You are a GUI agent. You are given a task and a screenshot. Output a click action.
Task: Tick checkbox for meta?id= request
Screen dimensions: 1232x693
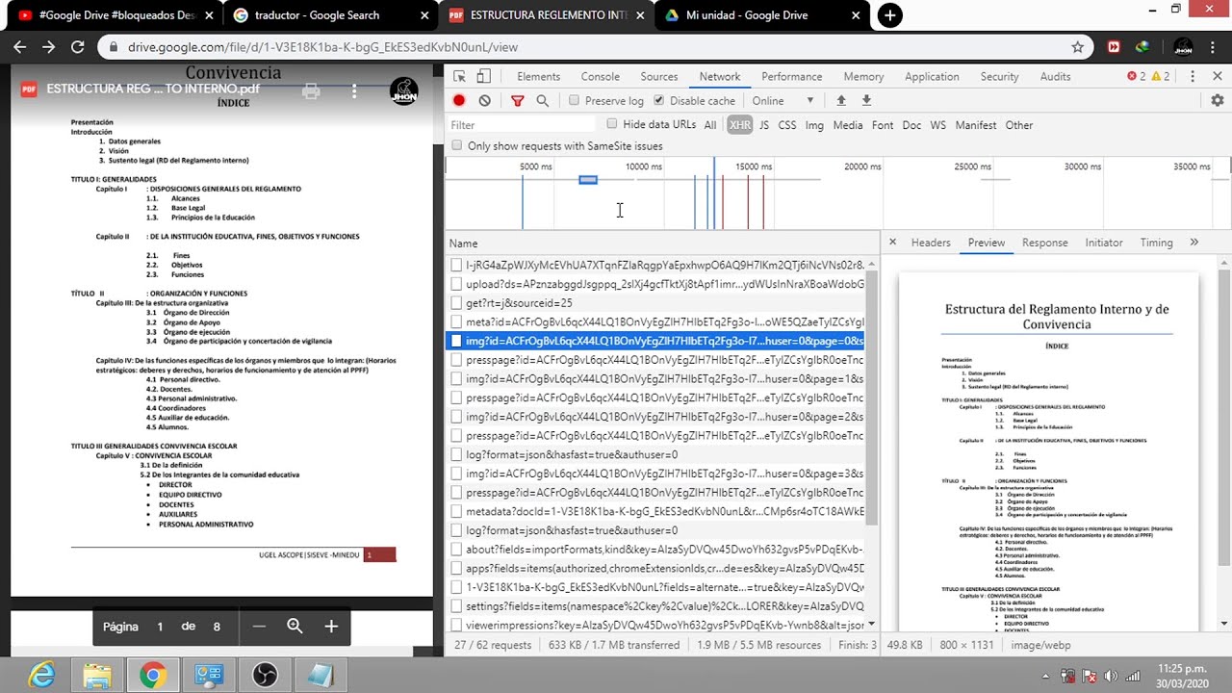point(456,322)
